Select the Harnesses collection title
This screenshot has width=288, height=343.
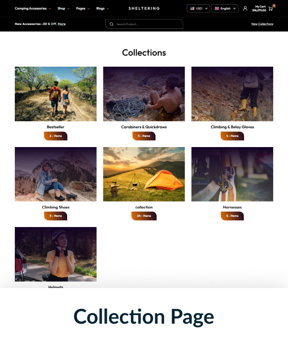(x=232, y=207)
